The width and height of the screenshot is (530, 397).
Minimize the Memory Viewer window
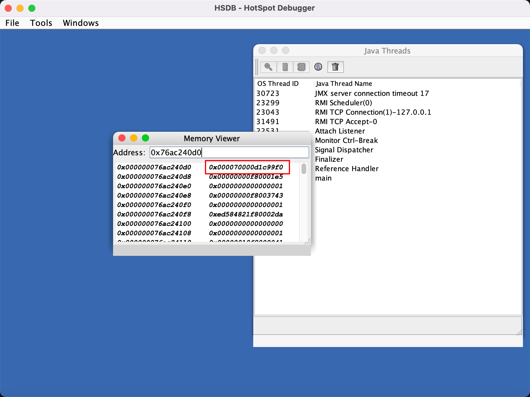[134, 138]
